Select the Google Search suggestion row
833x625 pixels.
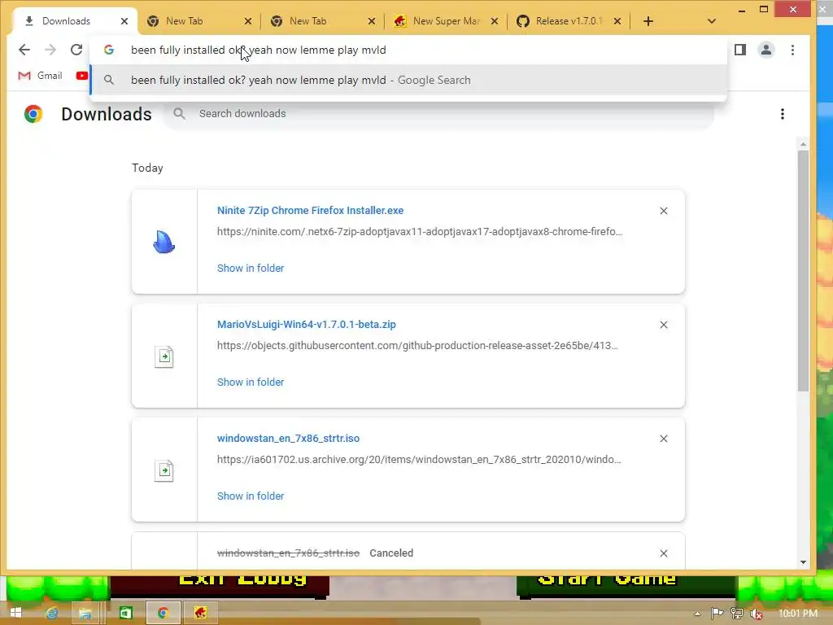(x=408, y=80)
